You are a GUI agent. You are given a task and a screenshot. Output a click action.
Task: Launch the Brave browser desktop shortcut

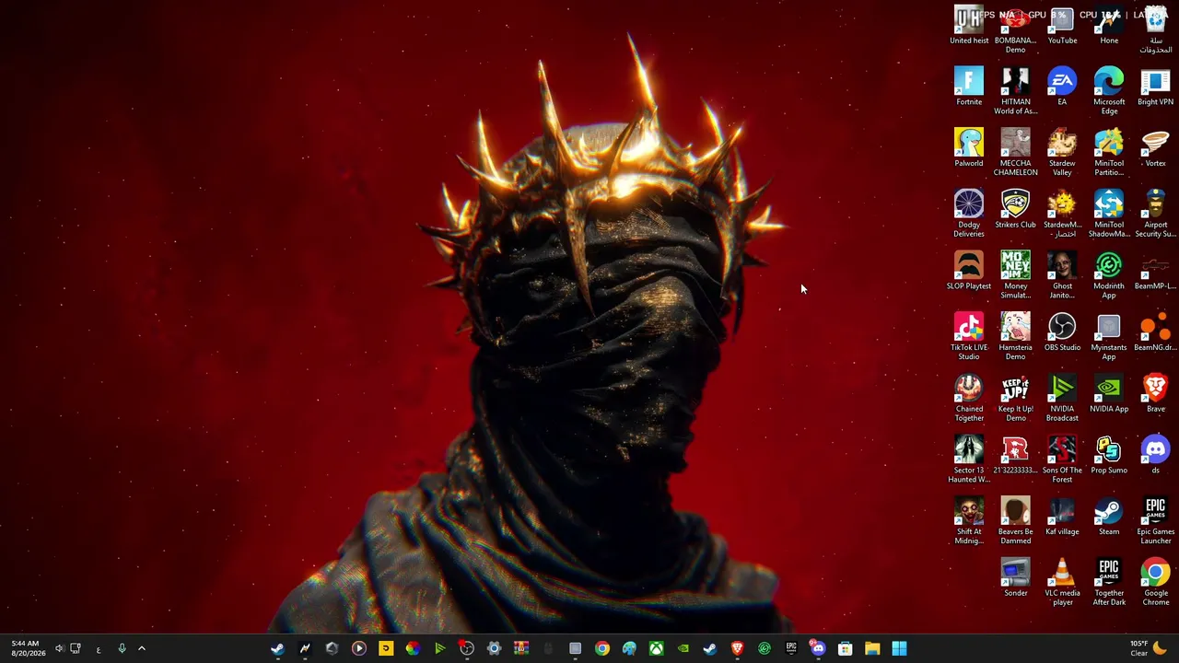pos(1155,394)
